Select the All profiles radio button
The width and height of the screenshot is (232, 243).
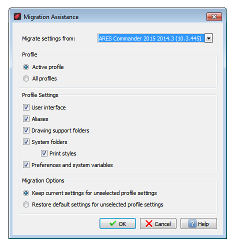pos(26,78)
